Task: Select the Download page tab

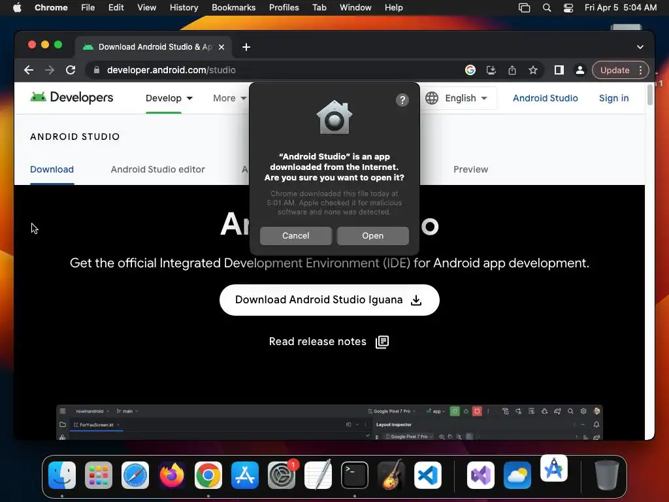Action: tap(52, 169)
